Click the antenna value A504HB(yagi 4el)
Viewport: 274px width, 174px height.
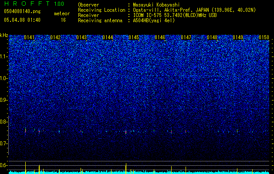point(154,20)
